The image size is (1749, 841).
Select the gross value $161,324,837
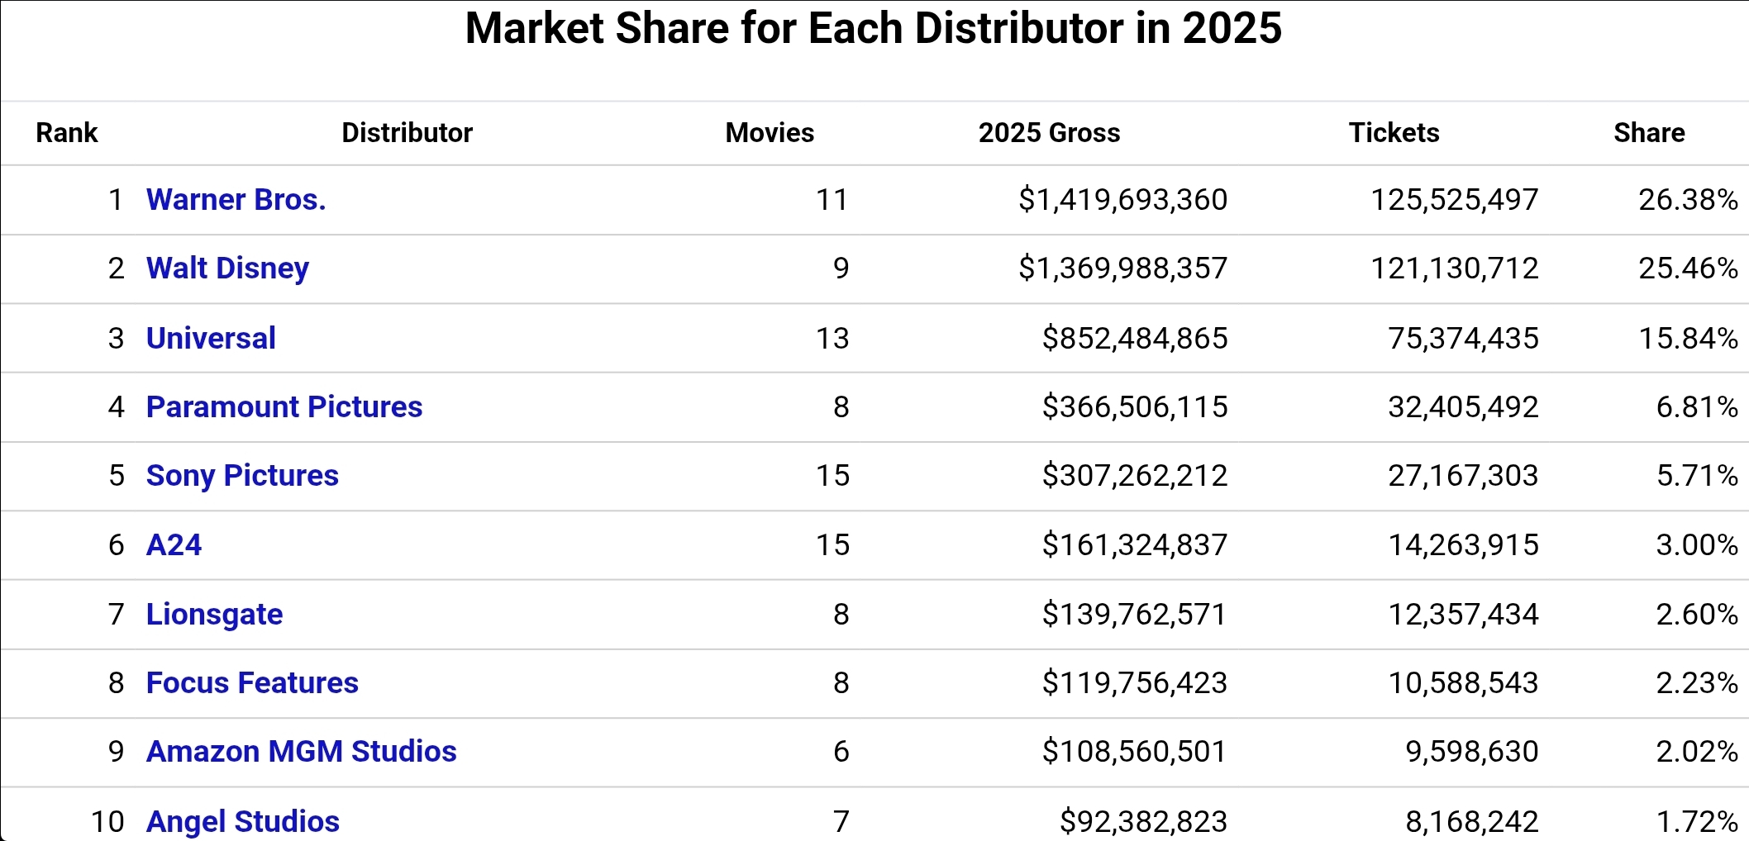(x=1135, y=545)
